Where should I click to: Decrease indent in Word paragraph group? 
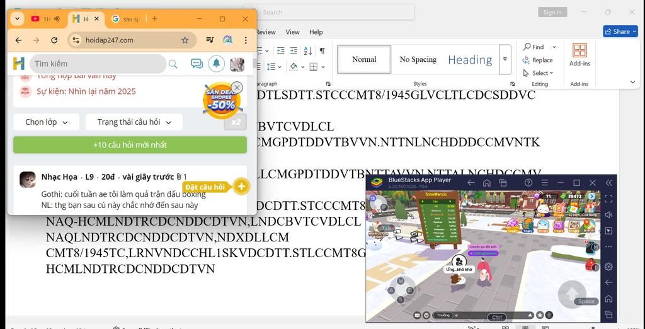(280, 50)
